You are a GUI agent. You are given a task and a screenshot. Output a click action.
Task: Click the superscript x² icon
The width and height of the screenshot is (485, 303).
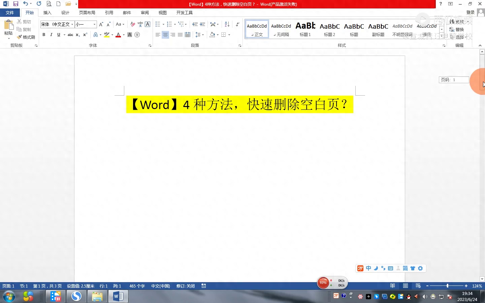click(85, 35)
